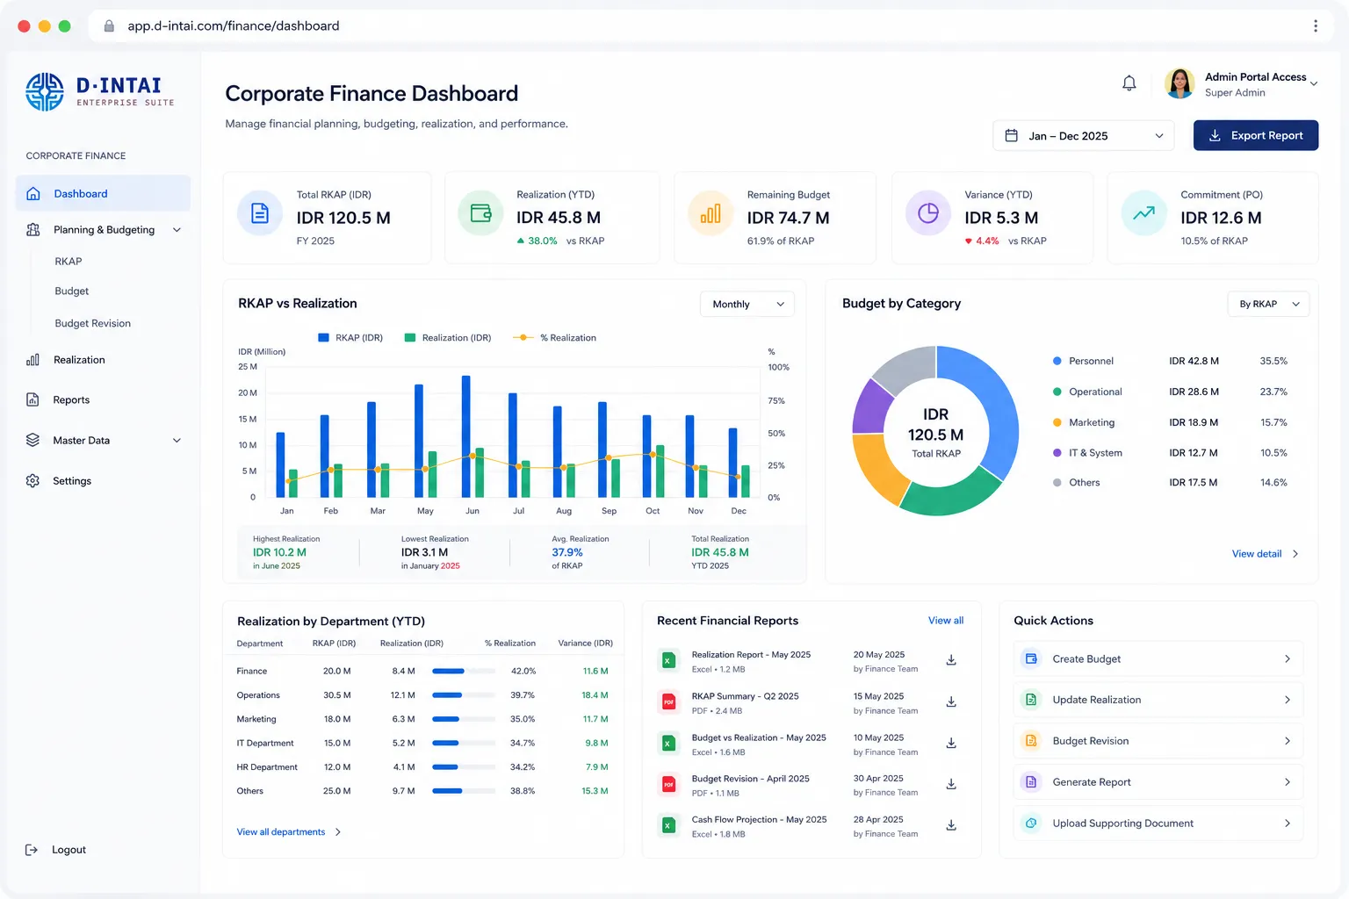Click the Logout label
The height and width of the screenshot is (899, 1349).
coord(69,850)
